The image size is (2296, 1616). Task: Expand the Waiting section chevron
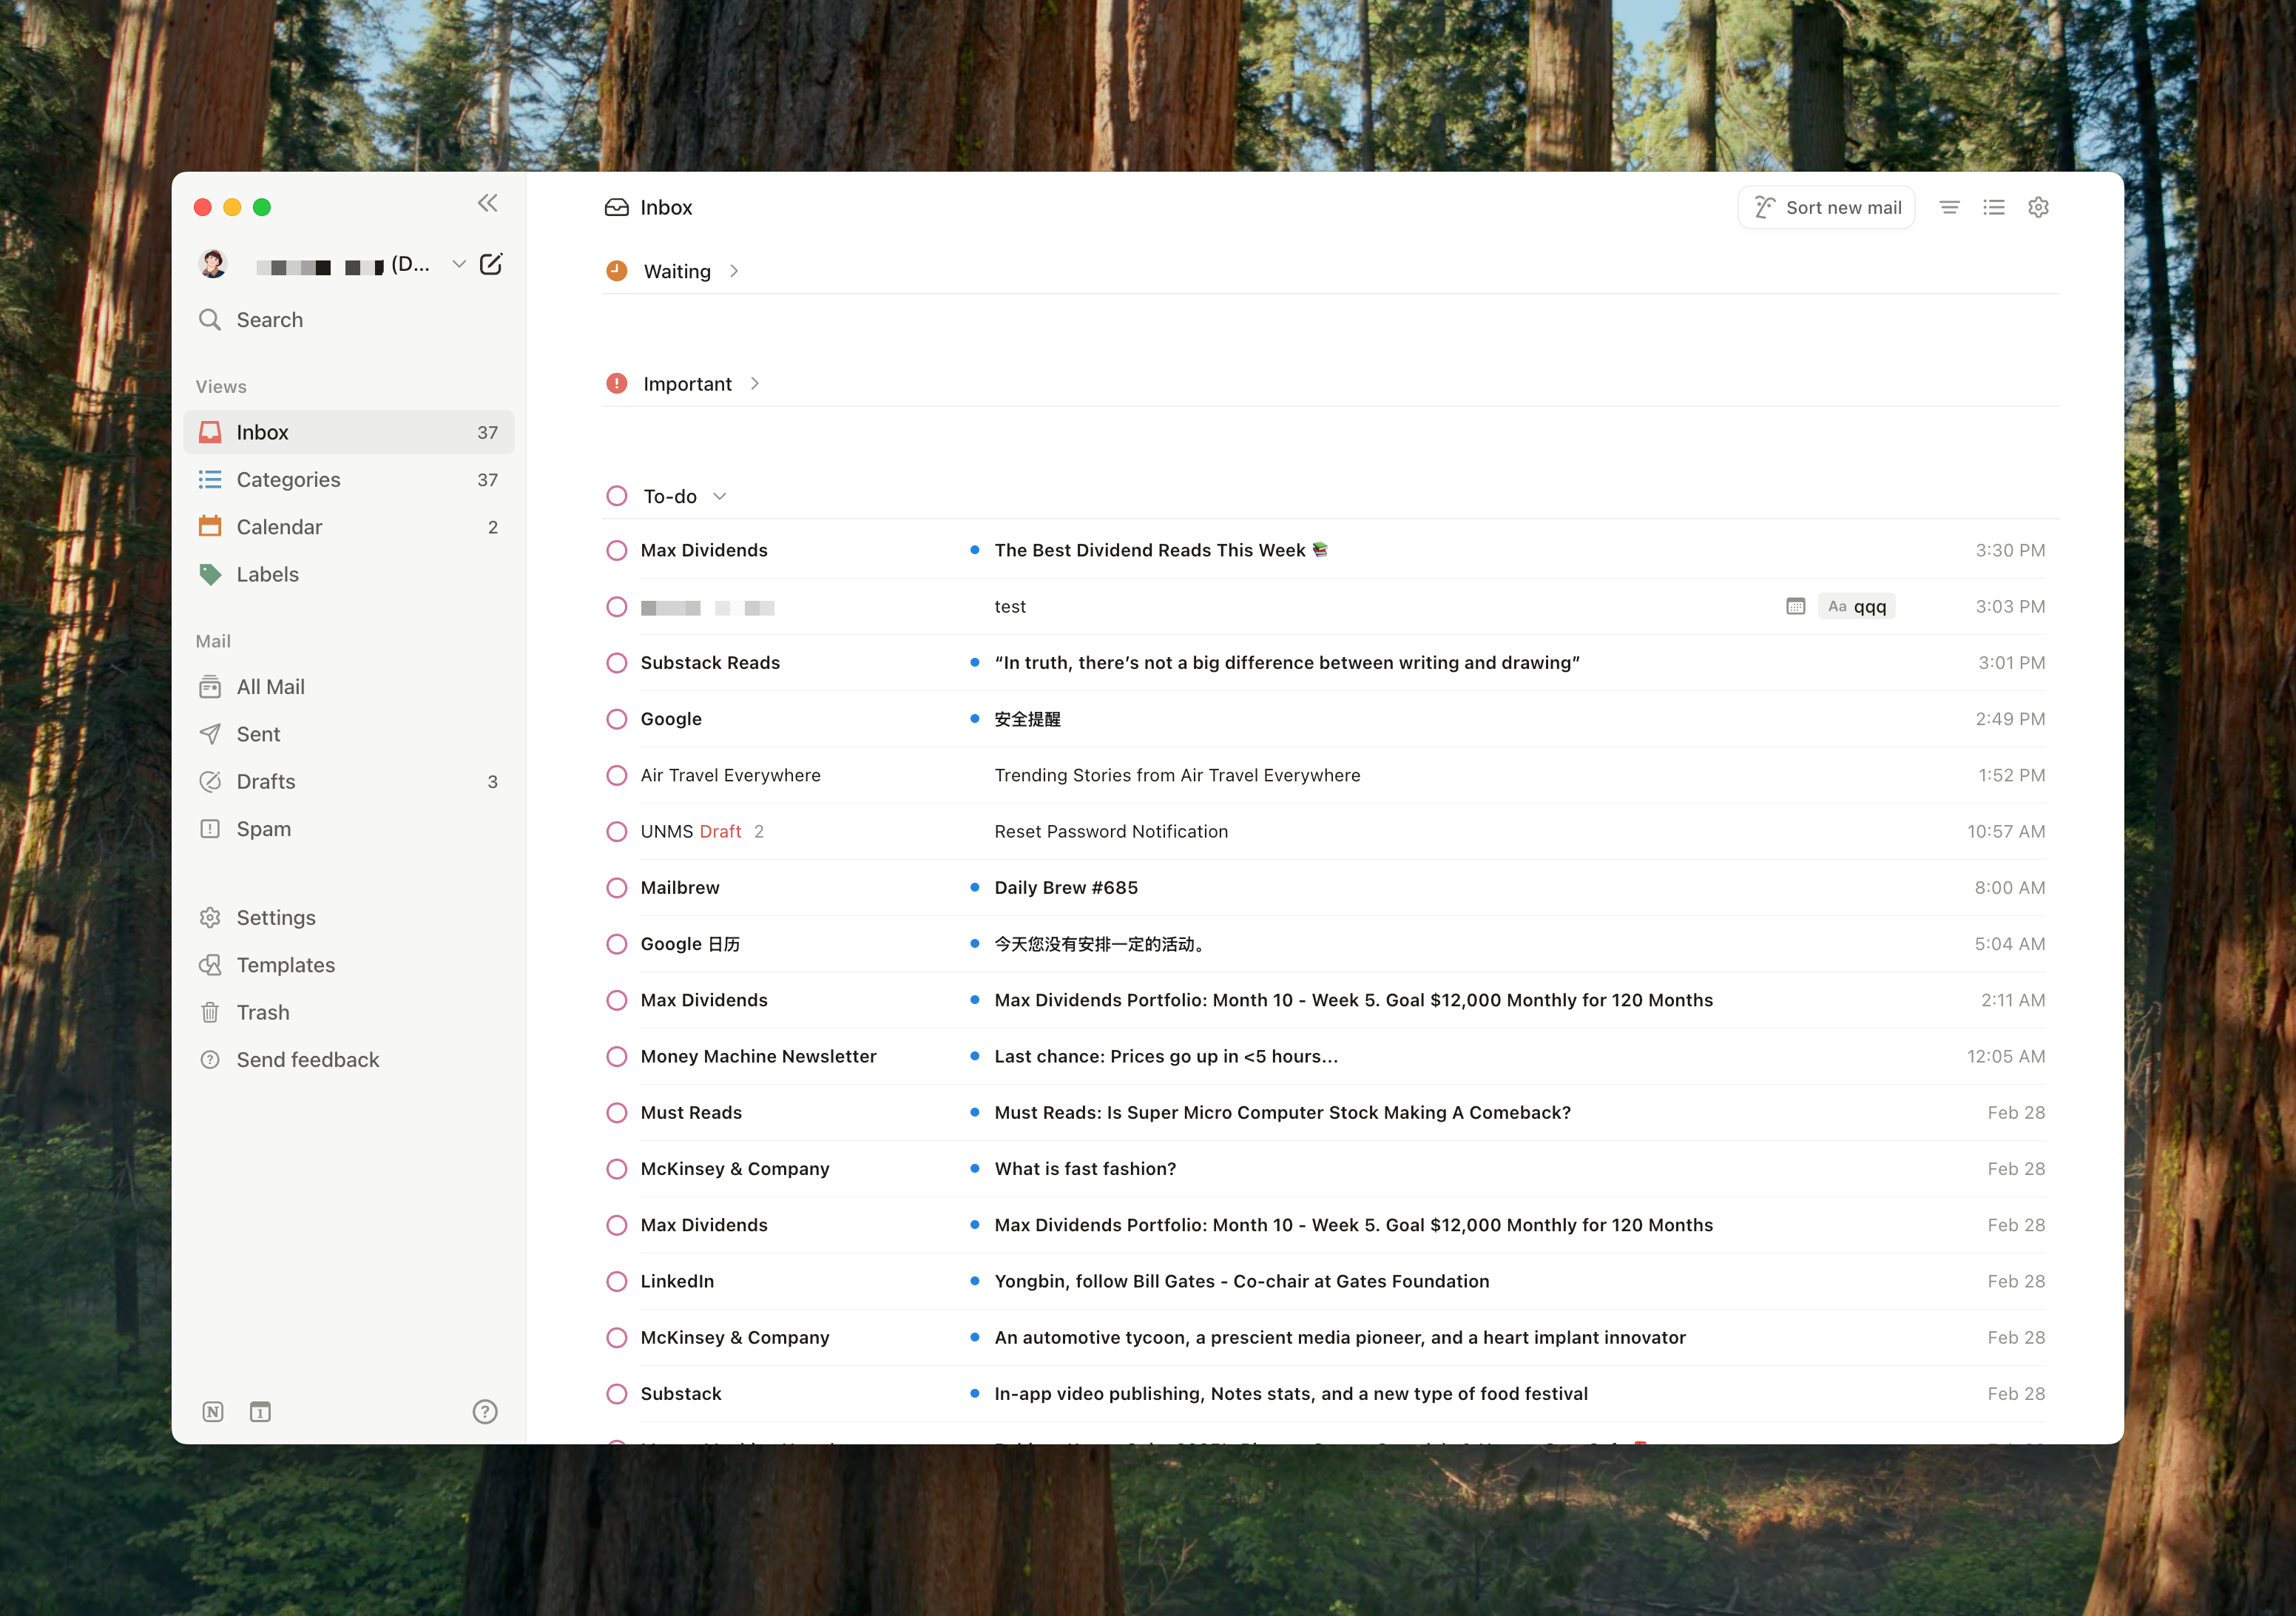(734, 271)
